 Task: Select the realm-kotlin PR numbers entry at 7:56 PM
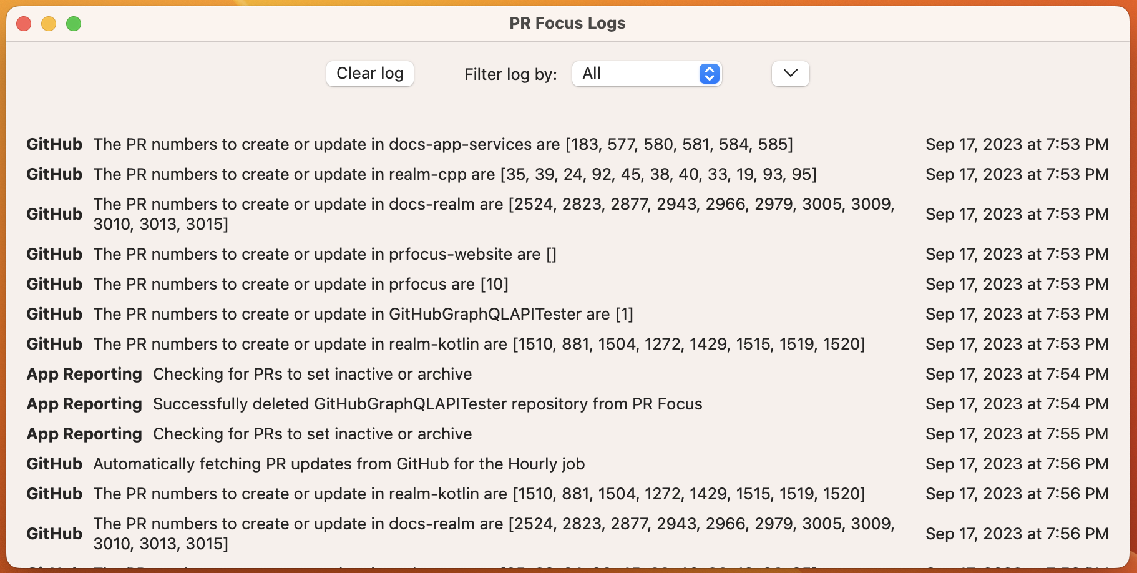pos(567,494)
